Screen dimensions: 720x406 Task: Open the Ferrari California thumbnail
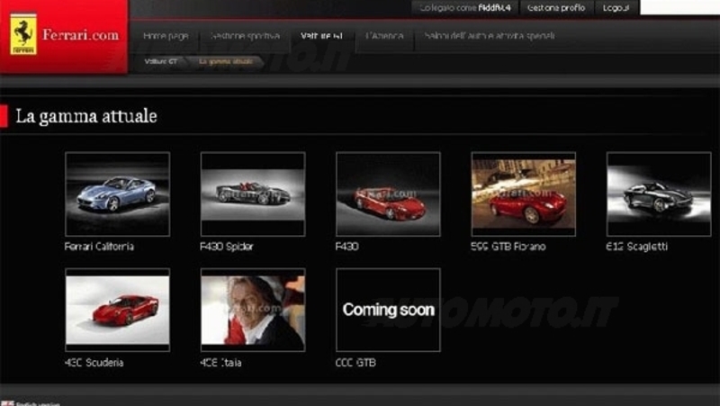(118, 194)
